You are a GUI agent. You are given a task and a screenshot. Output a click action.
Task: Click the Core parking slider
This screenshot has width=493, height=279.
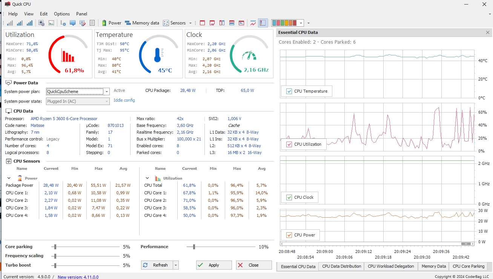click(55, 247)
